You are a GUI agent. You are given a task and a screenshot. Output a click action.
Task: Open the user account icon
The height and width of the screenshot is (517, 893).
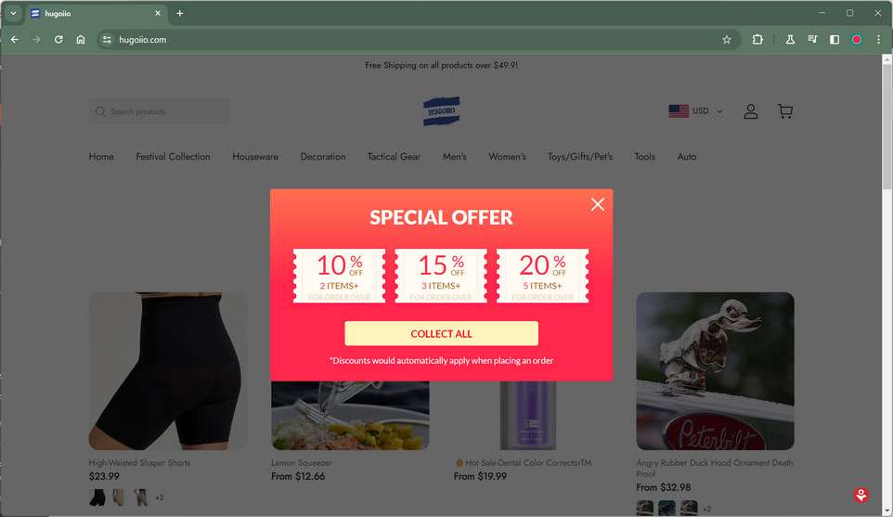pos(751,111)
